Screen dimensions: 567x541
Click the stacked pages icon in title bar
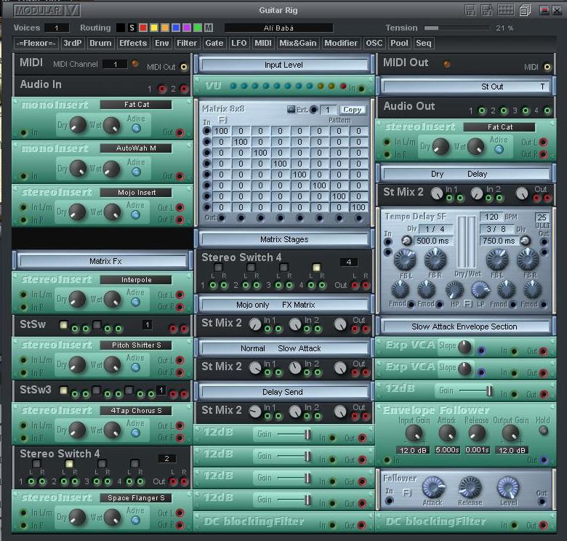[x=525, y=10]
